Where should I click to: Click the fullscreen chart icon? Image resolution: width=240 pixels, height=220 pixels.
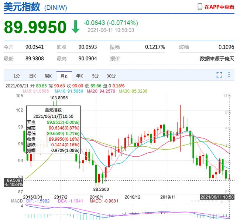pyautogui.click(x=219, y=75)
